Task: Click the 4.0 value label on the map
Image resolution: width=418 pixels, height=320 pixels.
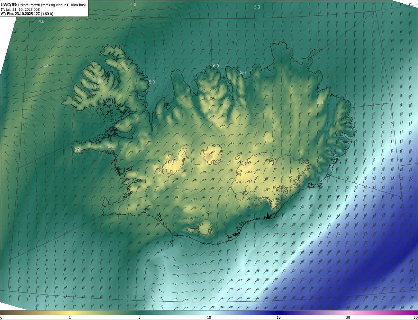Action: (133, 5)
